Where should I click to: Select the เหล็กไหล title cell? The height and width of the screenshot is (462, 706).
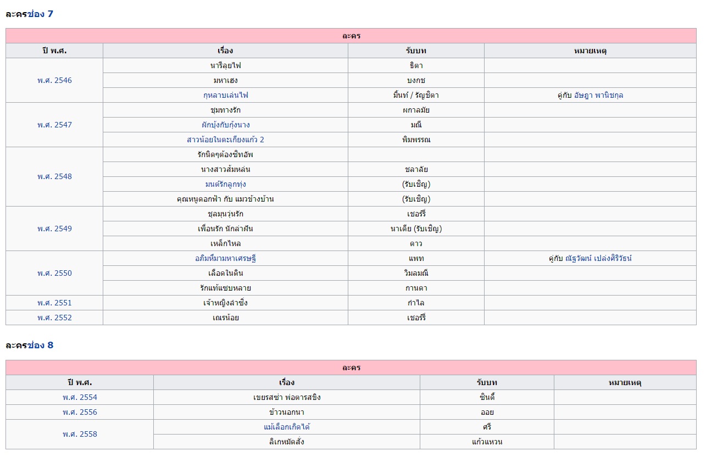225,243
